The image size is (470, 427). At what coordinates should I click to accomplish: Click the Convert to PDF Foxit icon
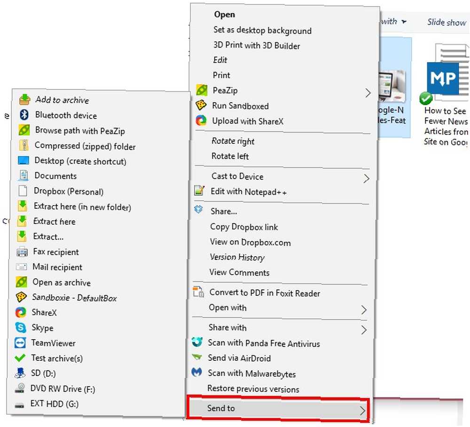[x=198, y=292]
